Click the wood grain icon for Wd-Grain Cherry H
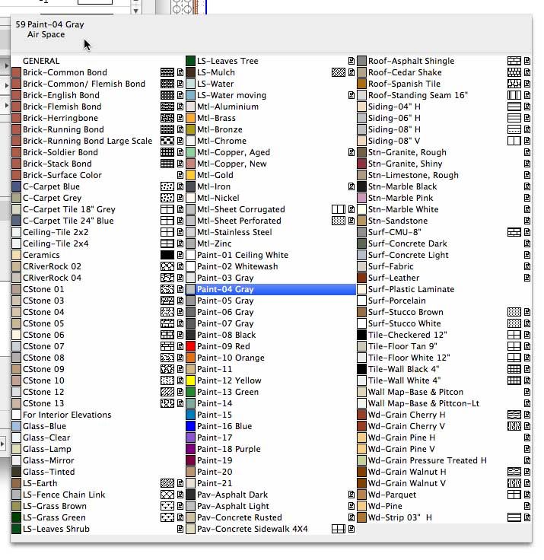Image resolution: width=544 pixels, height=560 pixels. (514, 415)
